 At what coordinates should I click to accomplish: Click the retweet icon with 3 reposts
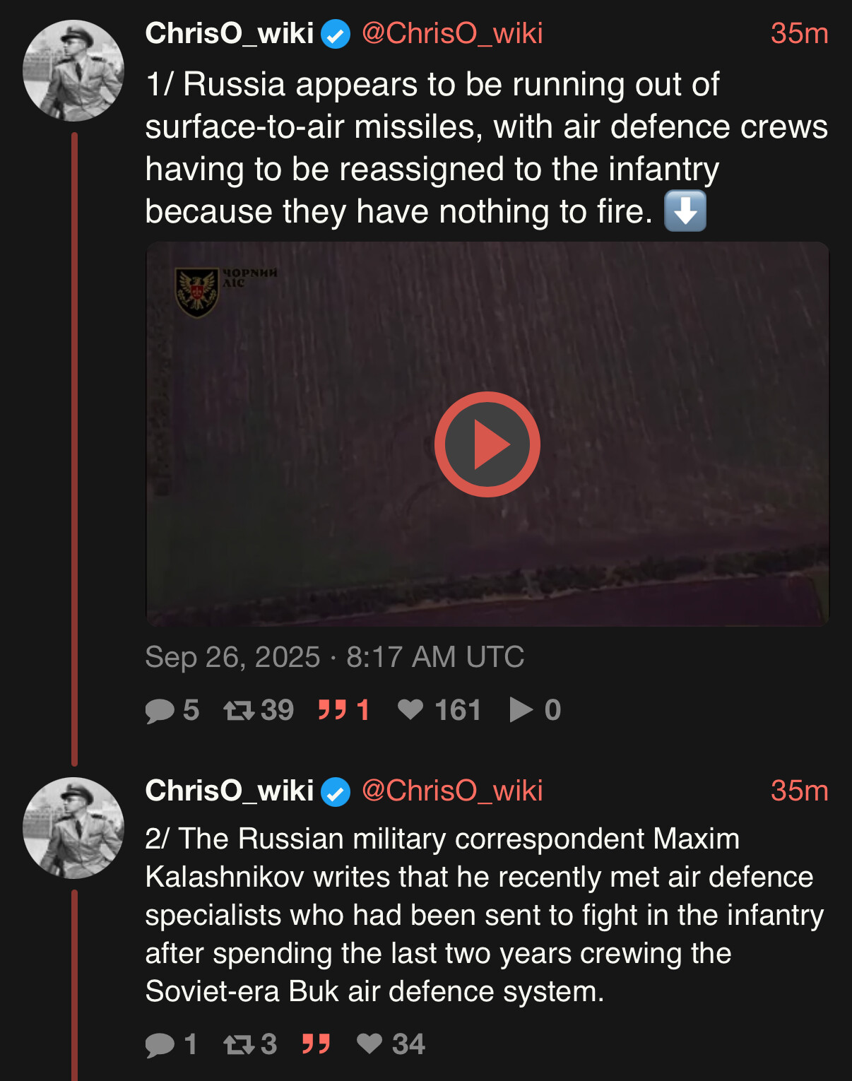point(239,1044)
